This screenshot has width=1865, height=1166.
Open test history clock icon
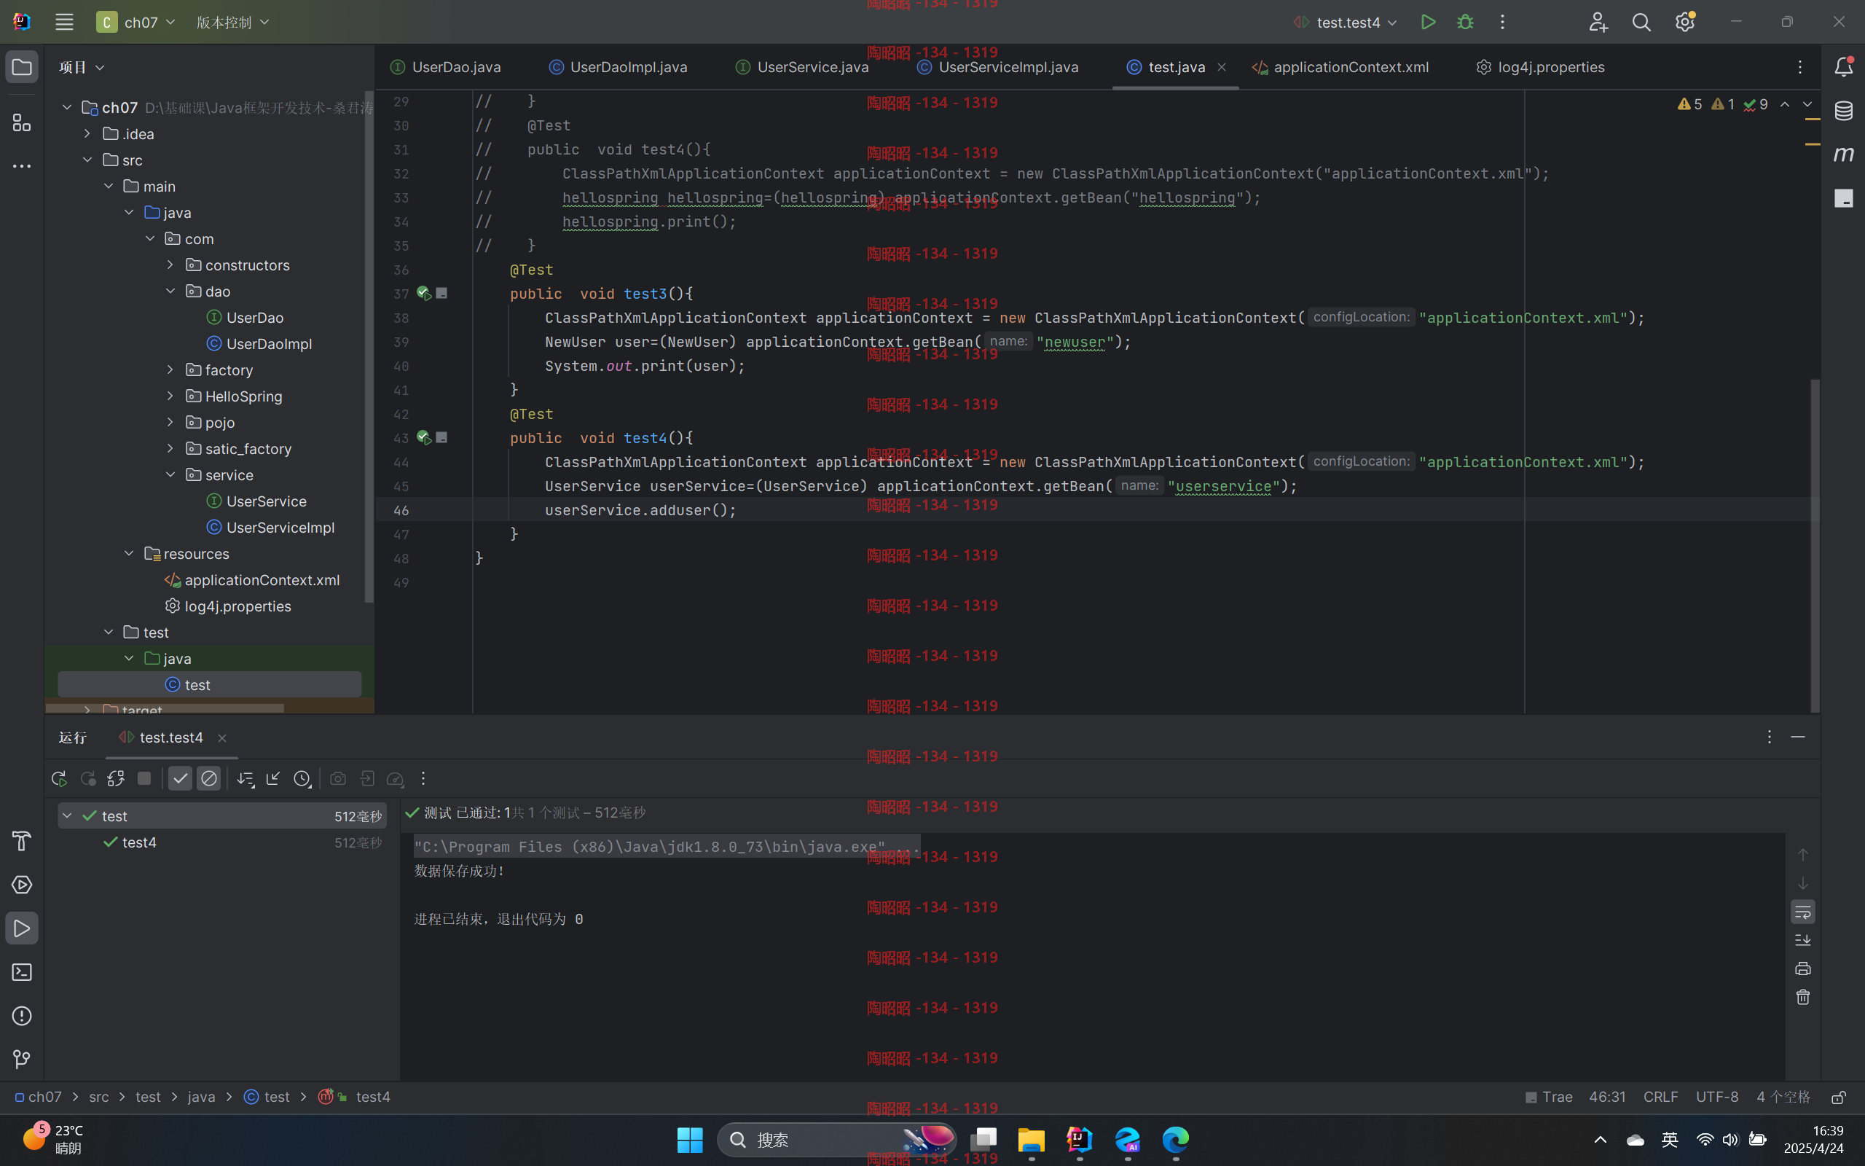(302, 779)
